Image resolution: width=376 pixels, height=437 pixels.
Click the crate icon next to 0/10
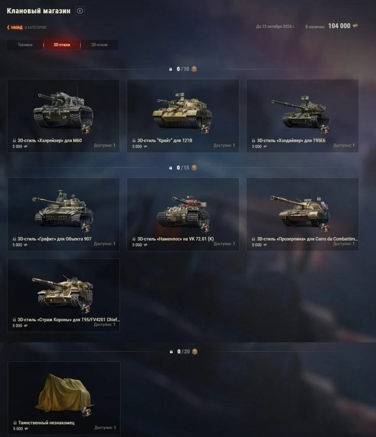[x=194, y=69]
